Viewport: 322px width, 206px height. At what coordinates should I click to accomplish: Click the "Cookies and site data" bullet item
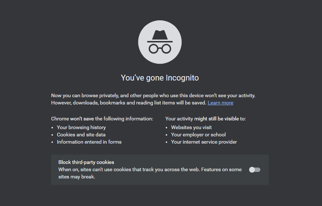coord(81,135)
